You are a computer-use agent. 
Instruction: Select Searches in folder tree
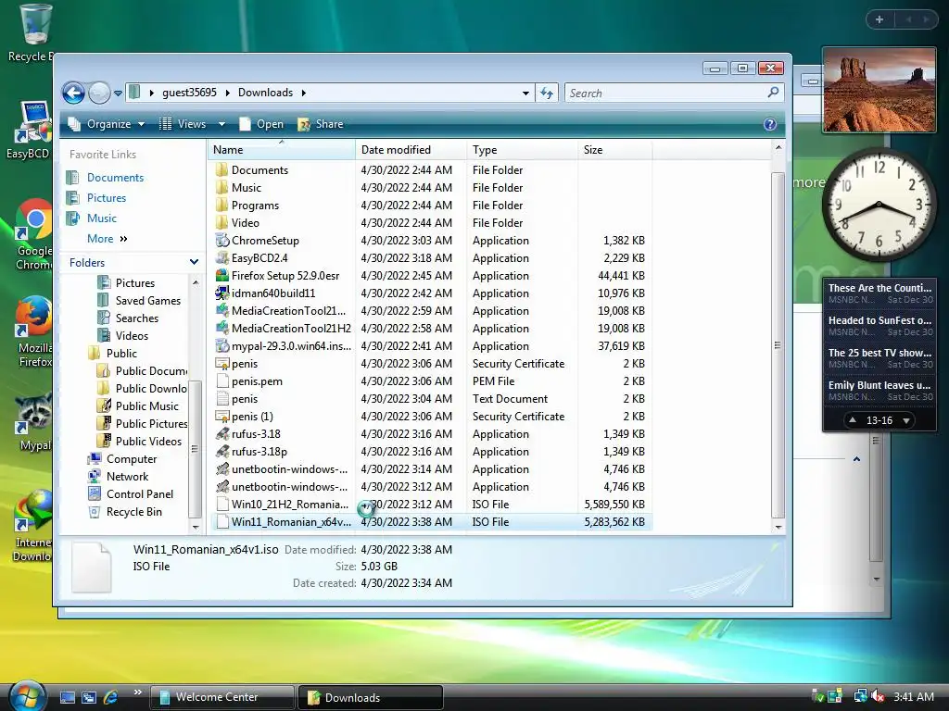pos(137,318)
